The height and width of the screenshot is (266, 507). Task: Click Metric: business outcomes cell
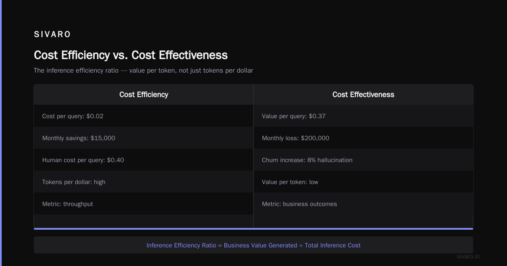[363, 204]
